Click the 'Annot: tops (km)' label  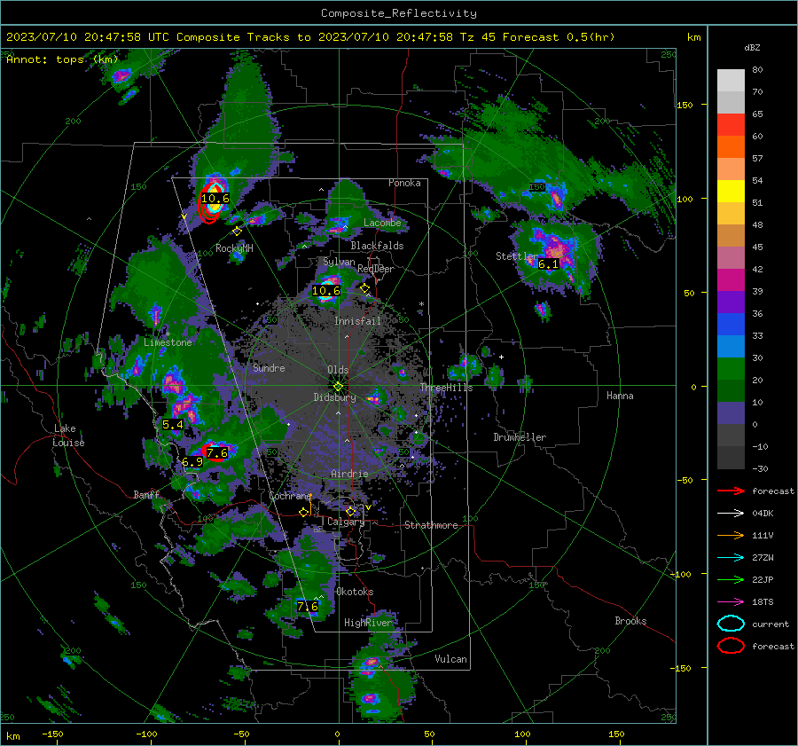point(62,59)
